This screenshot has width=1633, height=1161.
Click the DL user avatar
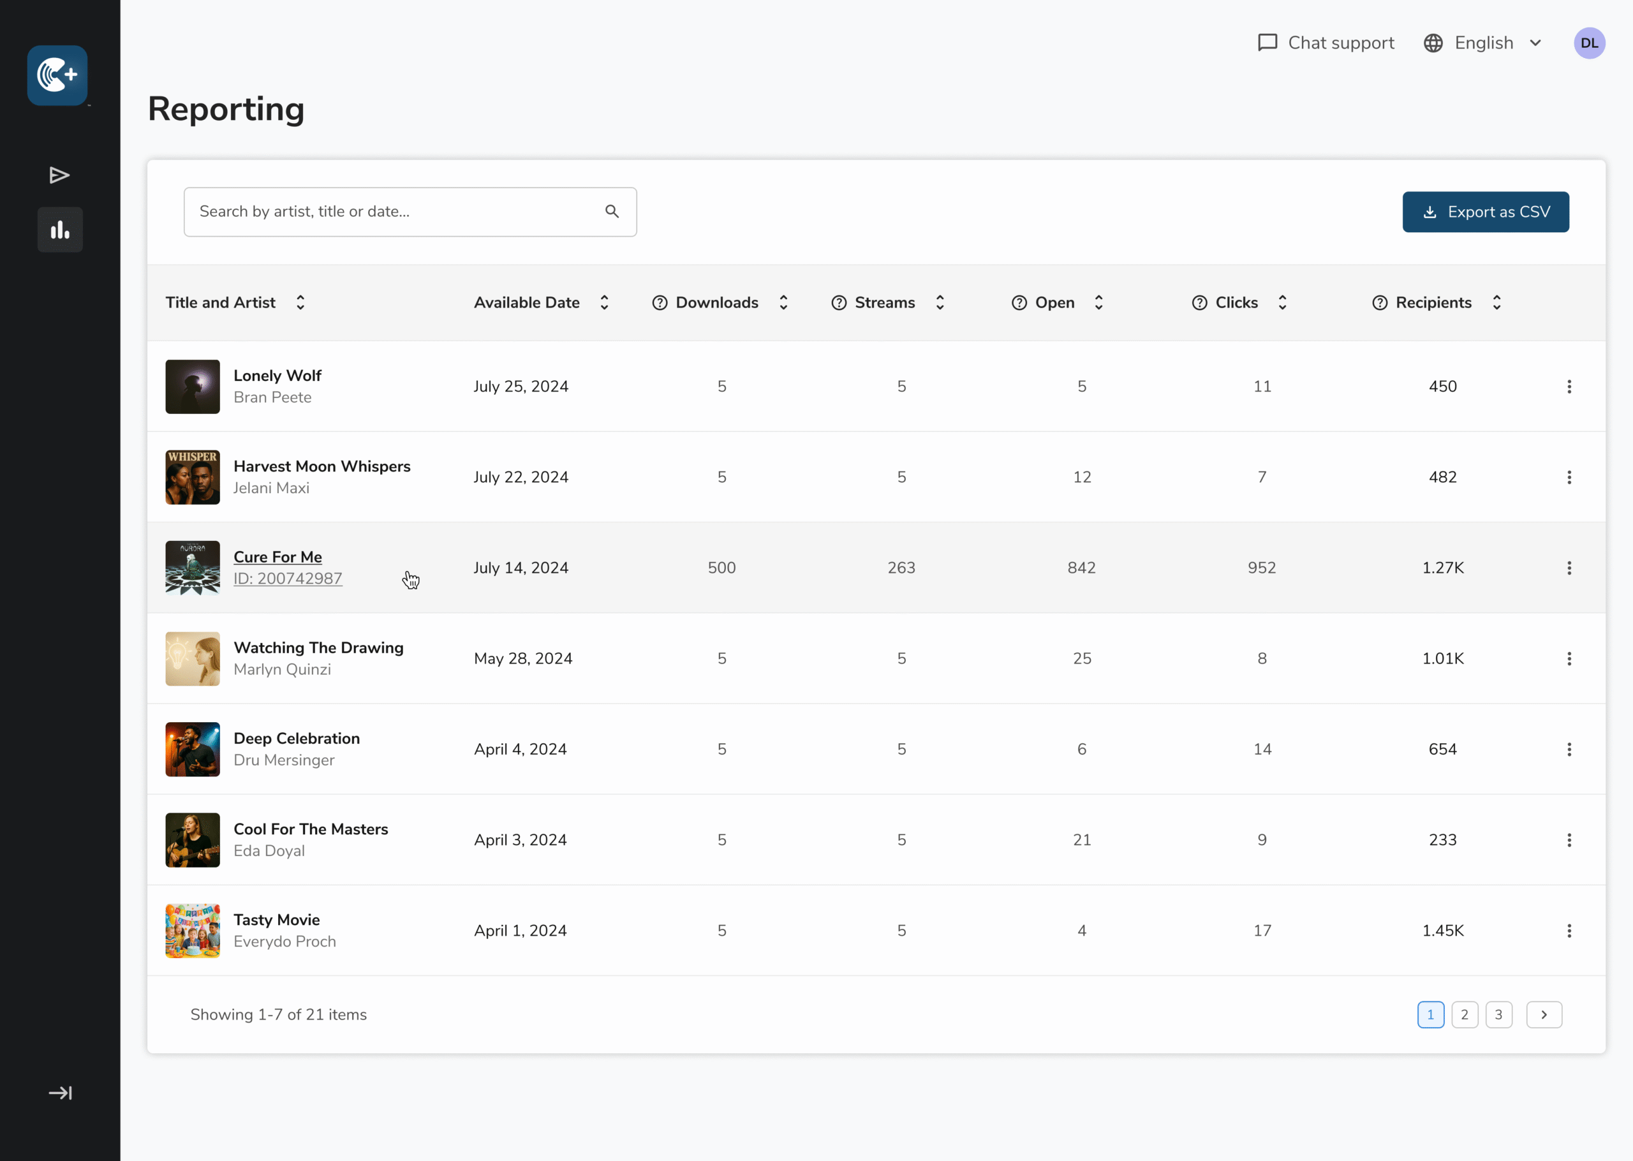pyautogui.click(x=1589, y=43)
